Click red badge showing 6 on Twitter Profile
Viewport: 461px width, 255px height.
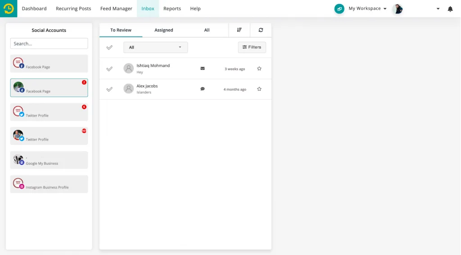point(84,107)
